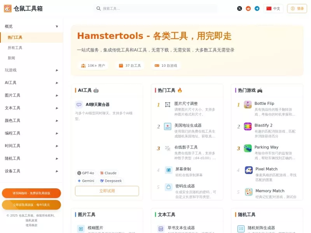Open the 密码生成器 title text

(185, 186)
